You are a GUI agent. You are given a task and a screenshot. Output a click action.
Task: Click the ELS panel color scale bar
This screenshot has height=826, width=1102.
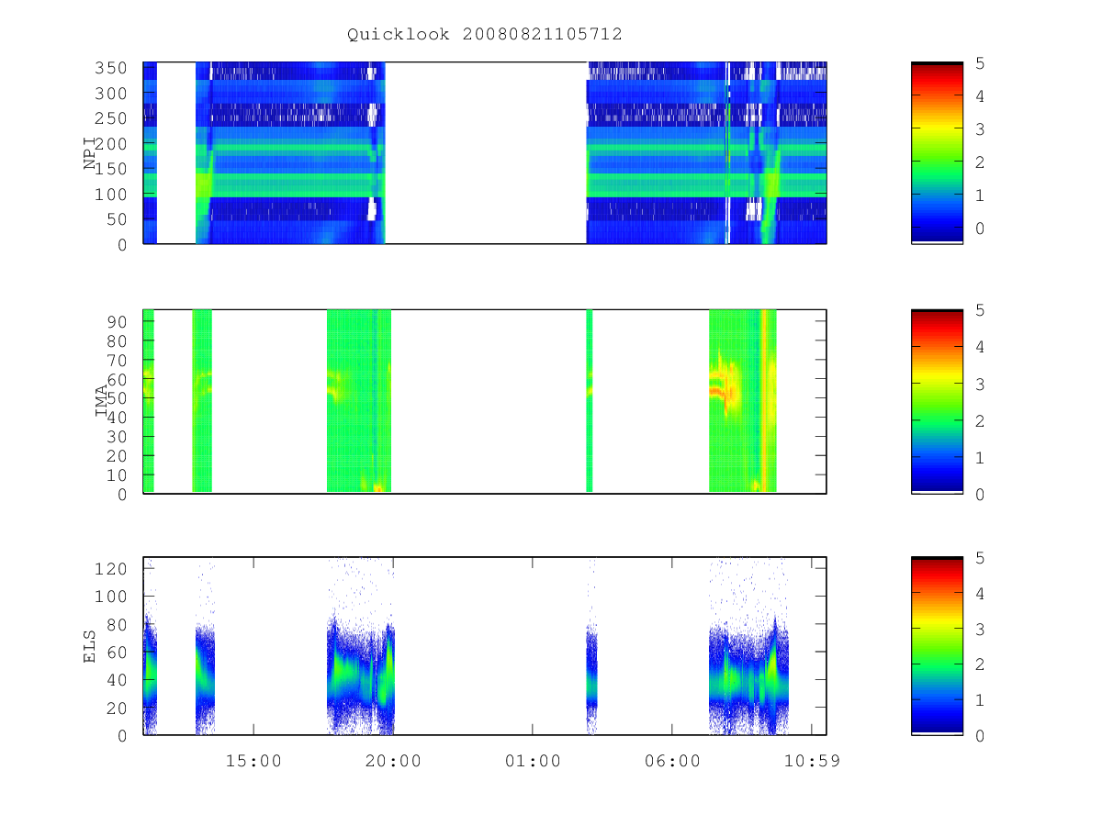pos(937,646)
